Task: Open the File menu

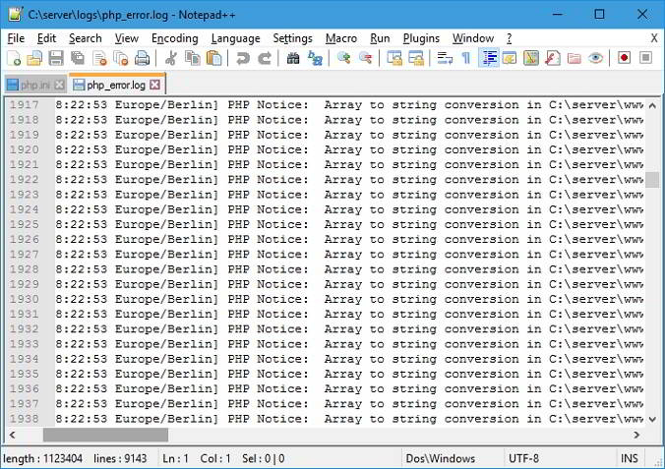Action: pyautogui.click(x=16, y=38)
